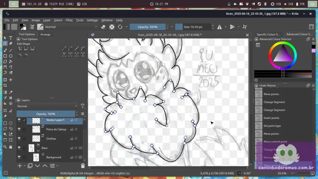Select the Line tool
Viewport: 318px width, 179px height.
click(11, 50)
